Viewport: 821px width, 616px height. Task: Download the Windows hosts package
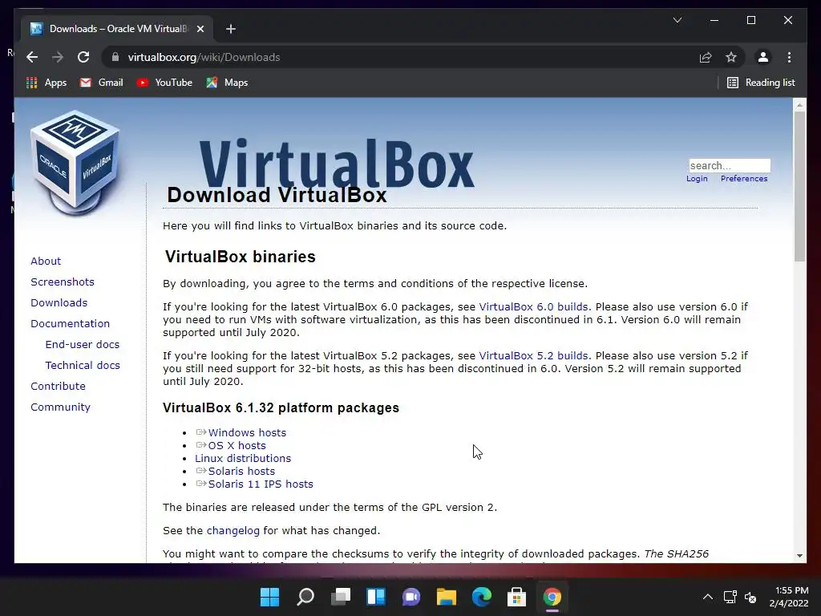(247, 432)
